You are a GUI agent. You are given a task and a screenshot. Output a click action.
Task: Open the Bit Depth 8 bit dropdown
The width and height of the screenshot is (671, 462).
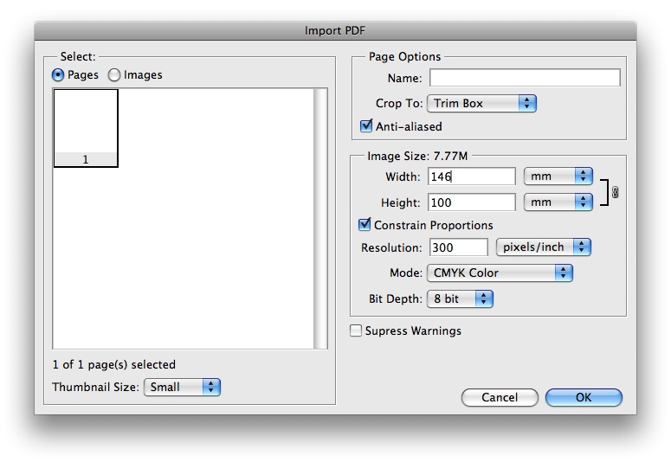click(460, 299)
